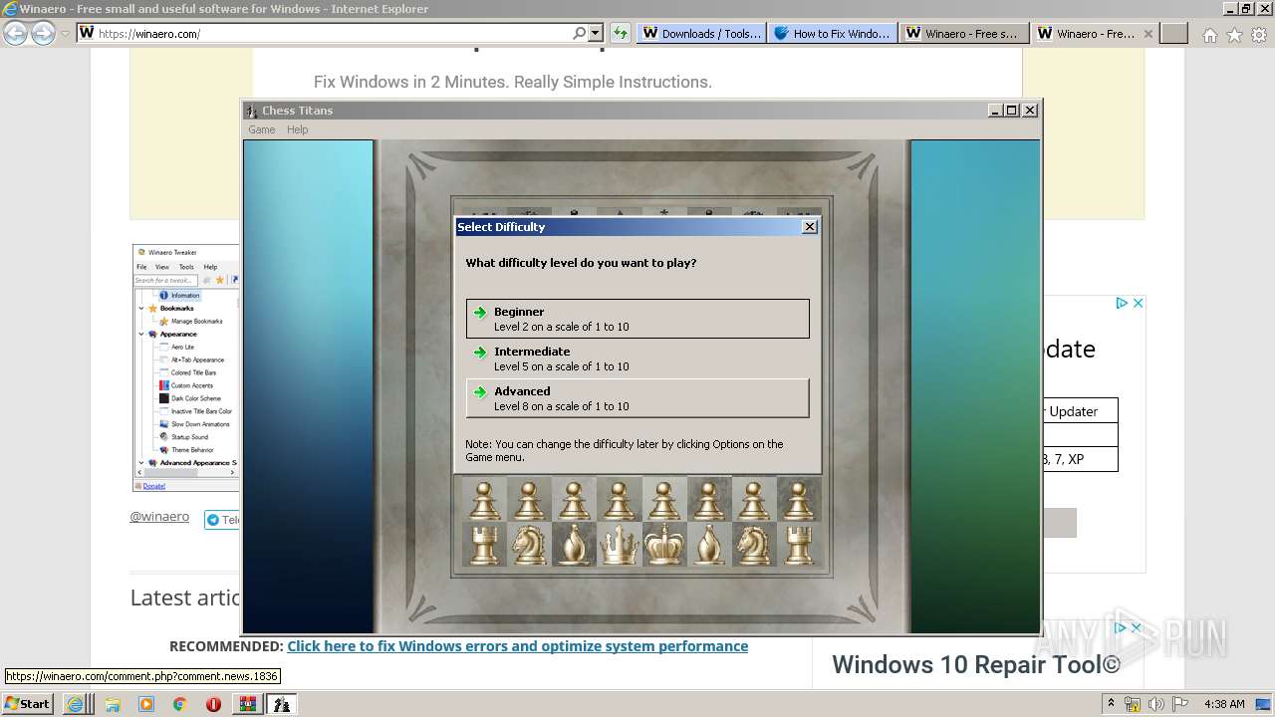The width and height of the screenshot is (1275, 717).
Task: Close the Select Difficulty dialog
Action: tap(810, 227)
